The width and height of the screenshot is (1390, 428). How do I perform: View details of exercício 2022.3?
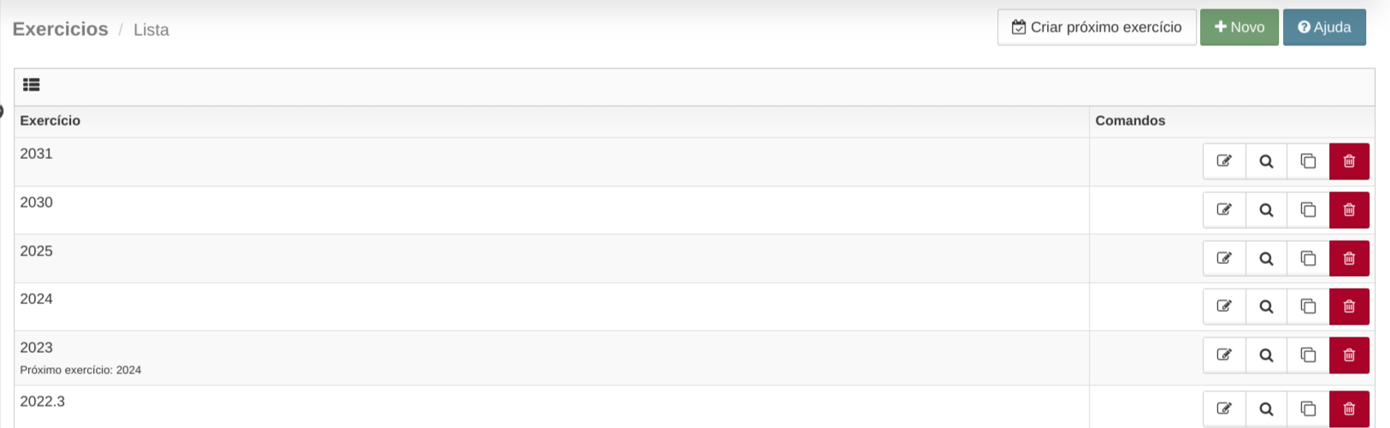[x=1266, y=409]
